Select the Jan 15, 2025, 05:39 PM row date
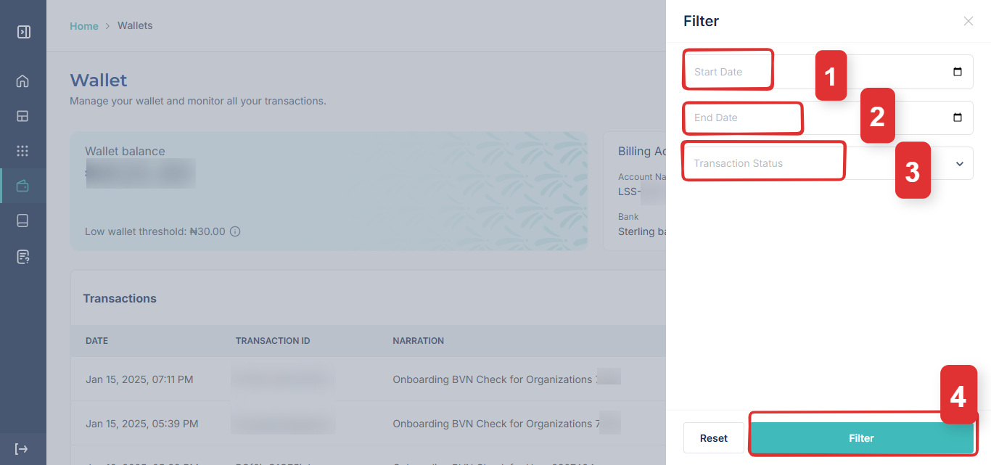The image size is (991, 465). (x=142, y=424)
